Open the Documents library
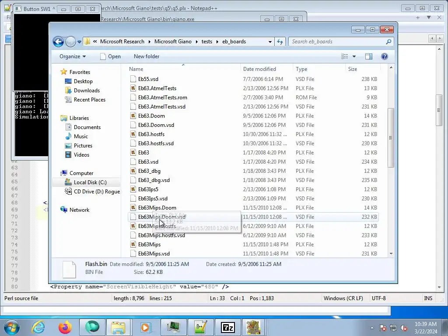 [87, 127]
